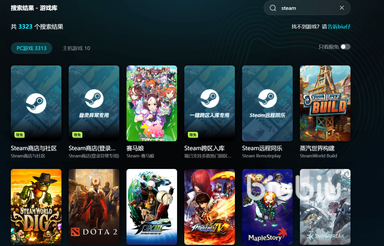Switch to PC游戏 3313 tab
Screen dimensions: 384x246
31,48
